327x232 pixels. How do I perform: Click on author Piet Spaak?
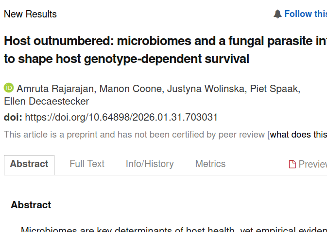click(x=275, y=89)
